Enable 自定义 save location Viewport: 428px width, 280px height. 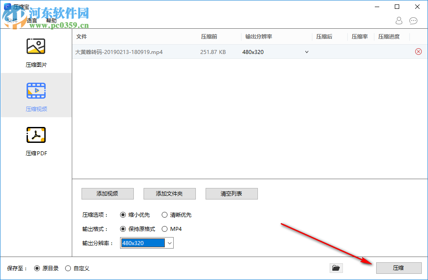pos(68,268)
